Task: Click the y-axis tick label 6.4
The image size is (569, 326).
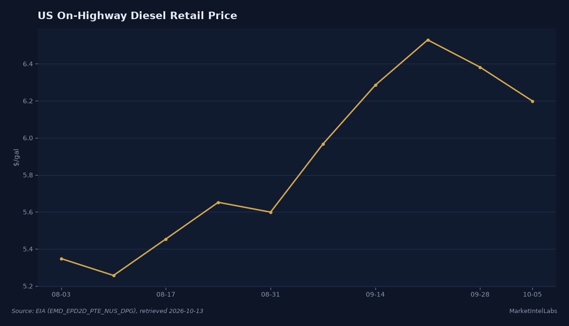Action: pos(28,64)
